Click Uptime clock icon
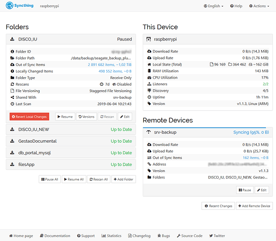Image resolution: width=276 pixels, height=241 pixels. [x=149, y=97]
